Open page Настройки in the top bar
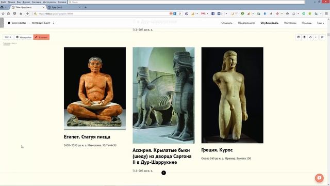 (290, 23)
